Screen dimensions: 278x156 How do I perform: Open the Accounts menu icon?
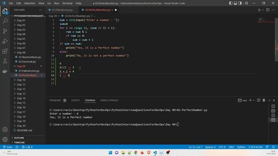click(5, 130)
